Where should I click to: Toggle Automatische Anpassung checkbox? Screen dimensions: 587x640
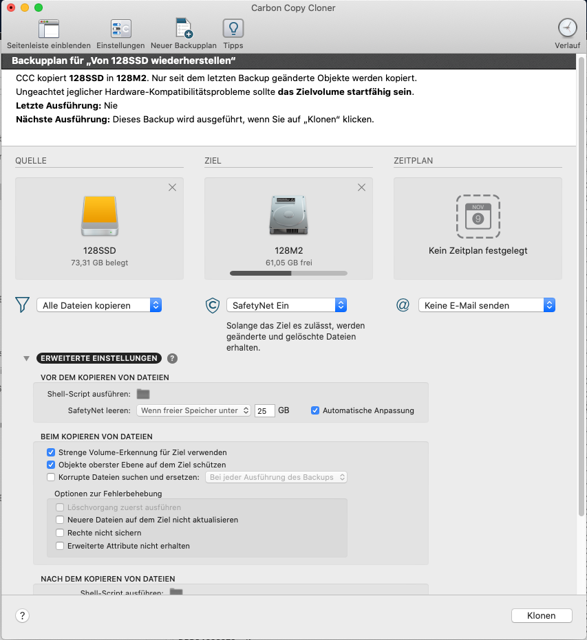pos(315,410)
